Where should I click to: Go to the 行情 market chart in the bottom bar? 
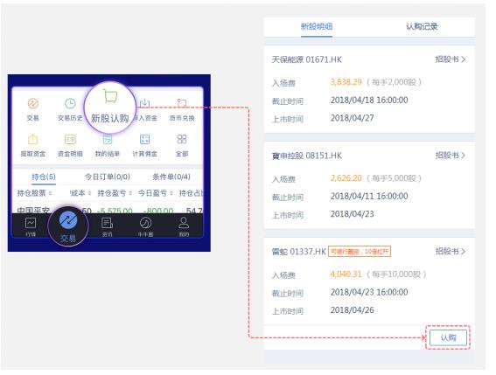[x=31, y=223]
